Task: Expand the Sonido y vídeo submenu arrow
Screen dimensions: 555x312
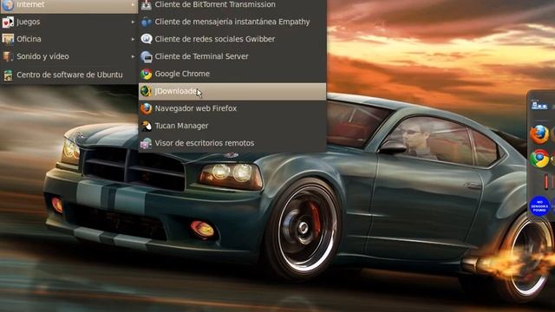Action: pyautogui.click(x=133, y=56)
